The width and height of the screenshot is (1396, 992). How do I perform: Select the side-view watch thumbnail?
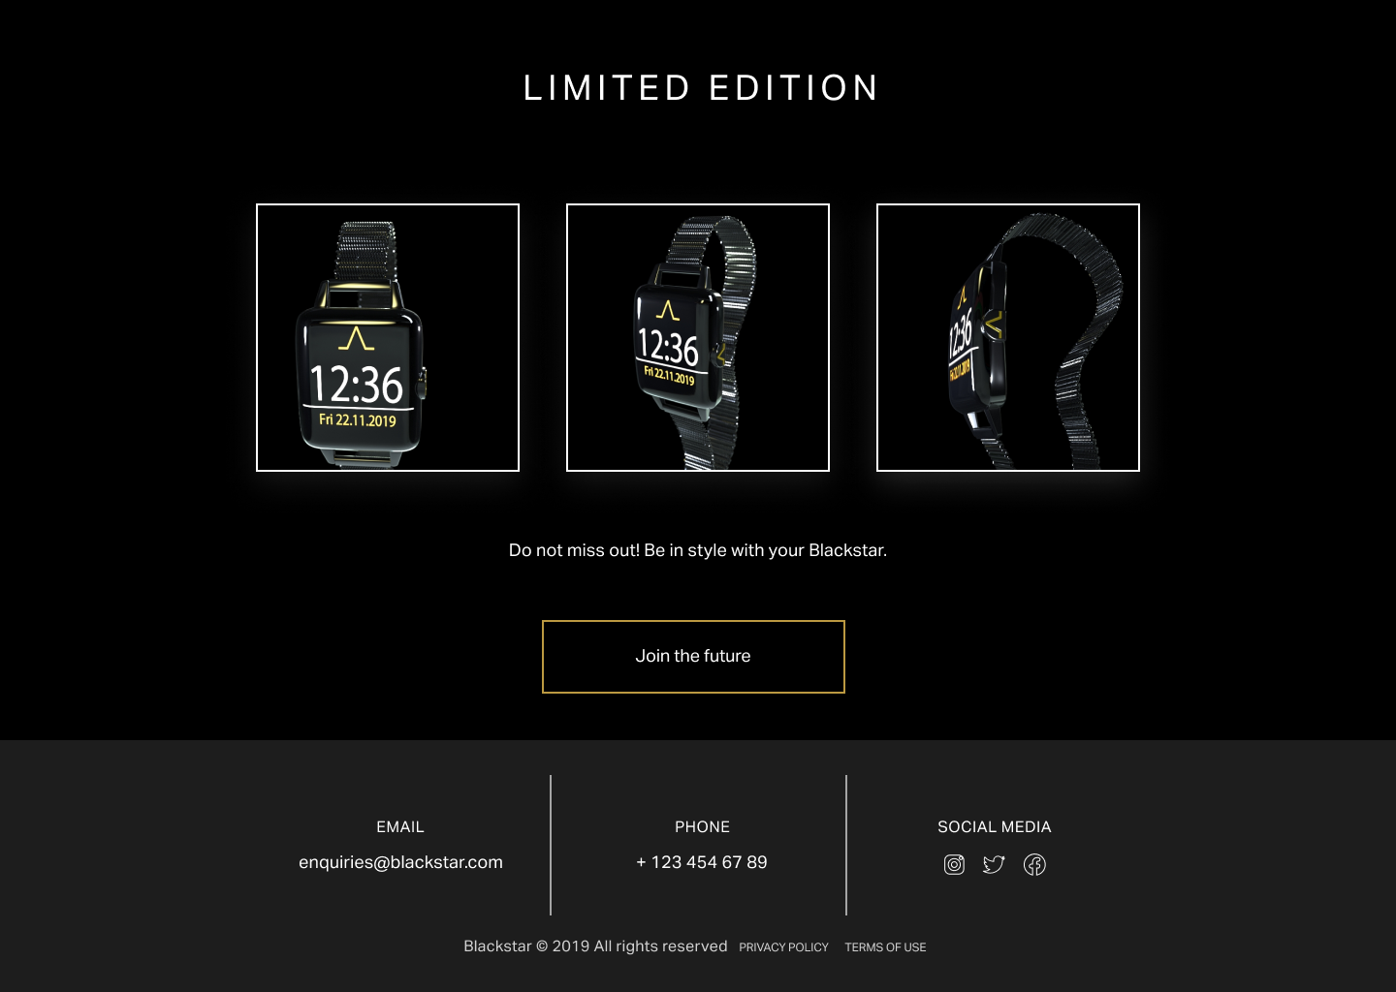tap(1008, 337)
